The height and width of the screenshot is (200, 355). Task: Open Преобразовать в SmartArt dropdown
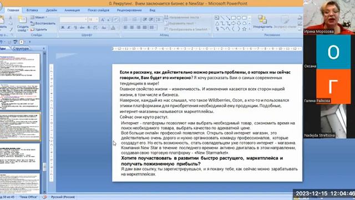click(187, 29)
